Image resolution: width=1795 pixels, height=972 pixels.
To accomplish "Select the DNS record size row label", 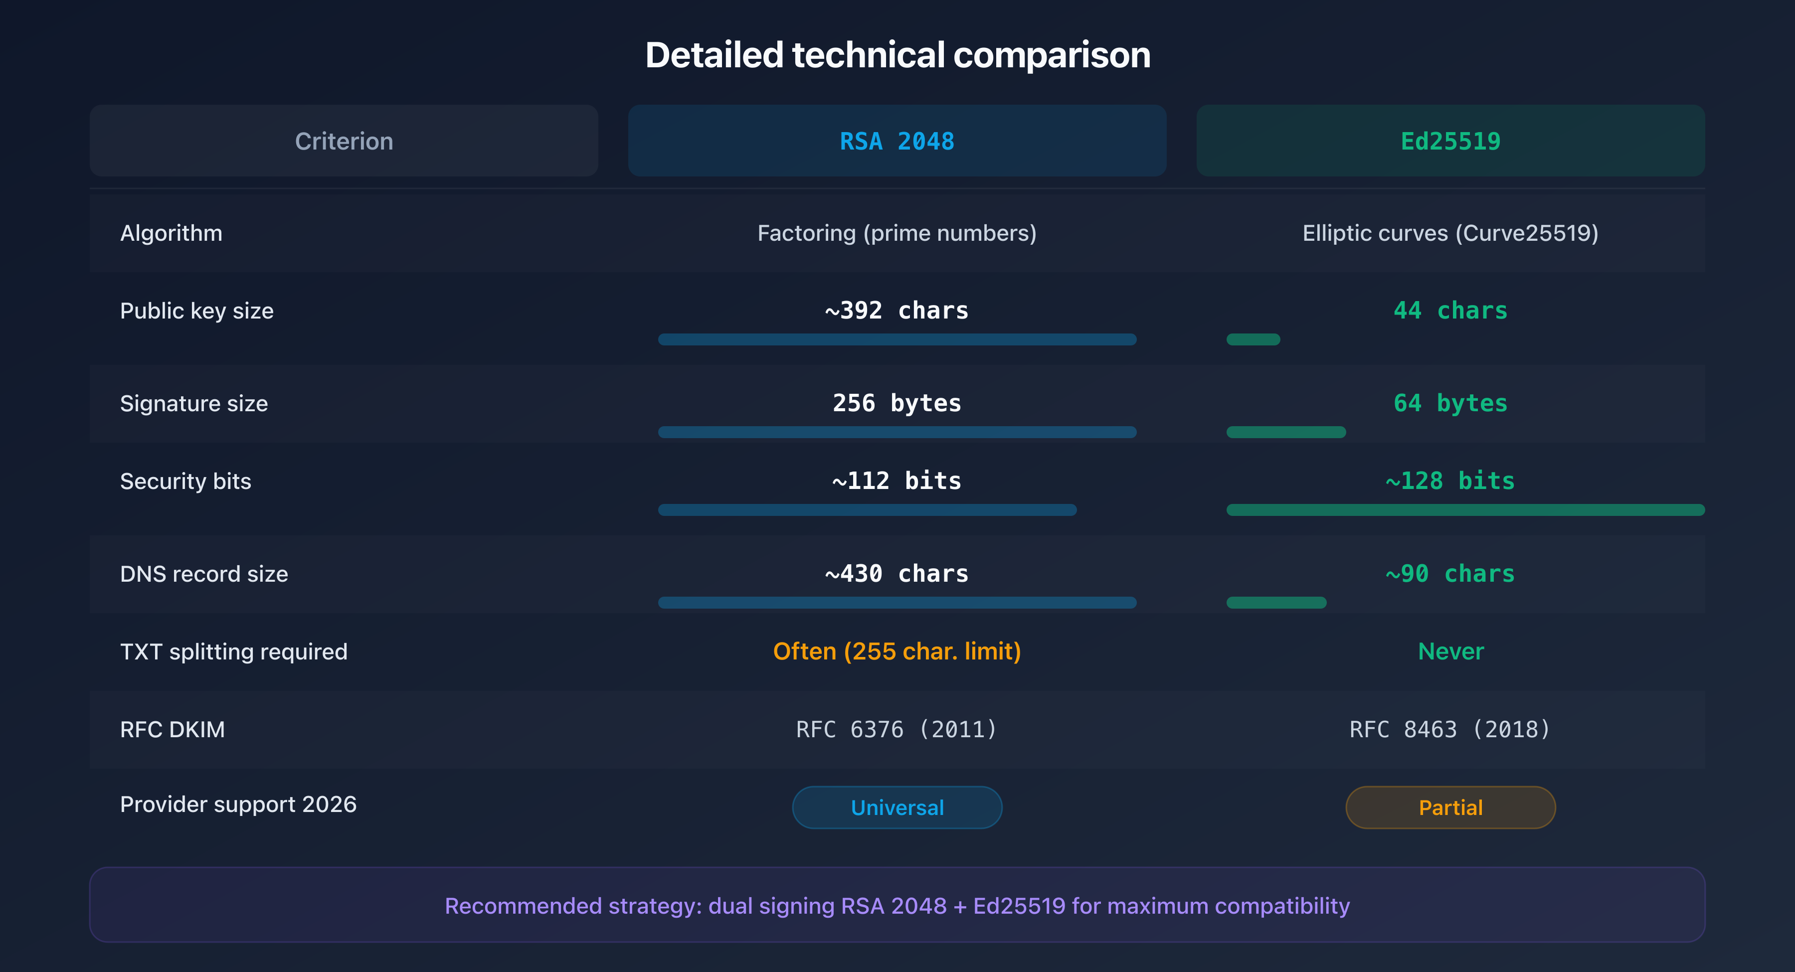I will point(203,573).
